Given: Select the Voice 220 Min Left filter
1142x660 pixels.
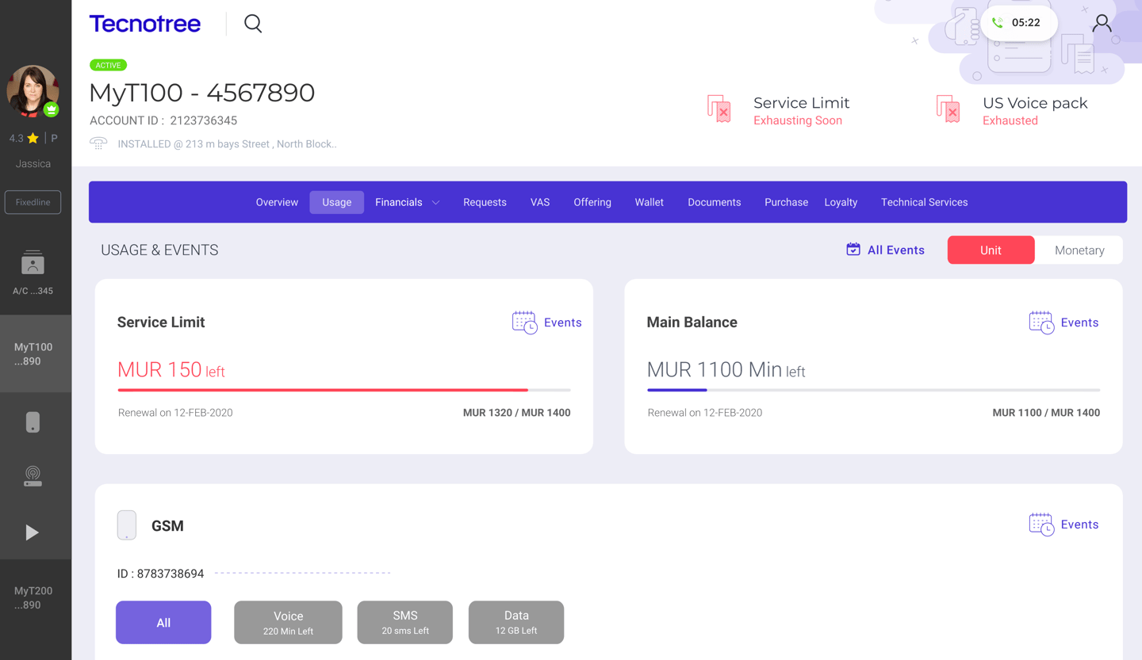Looking at the screenshot, I should pyautogui.click(x=288, y=622).
